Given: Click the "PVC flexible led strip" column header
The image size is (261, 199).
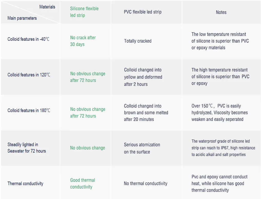Looking at the screenshot, I should pyautogui.click(x=143, y=12).
